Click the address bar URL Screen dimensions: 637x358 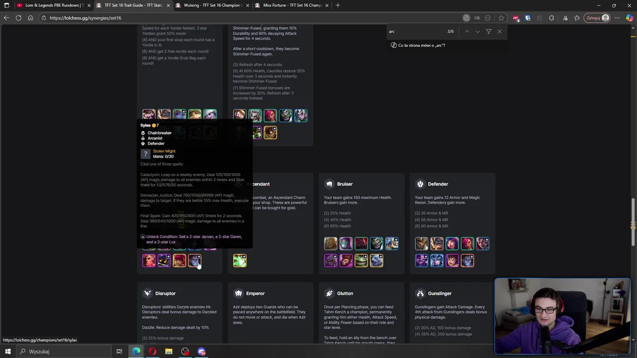pos(85,18)
